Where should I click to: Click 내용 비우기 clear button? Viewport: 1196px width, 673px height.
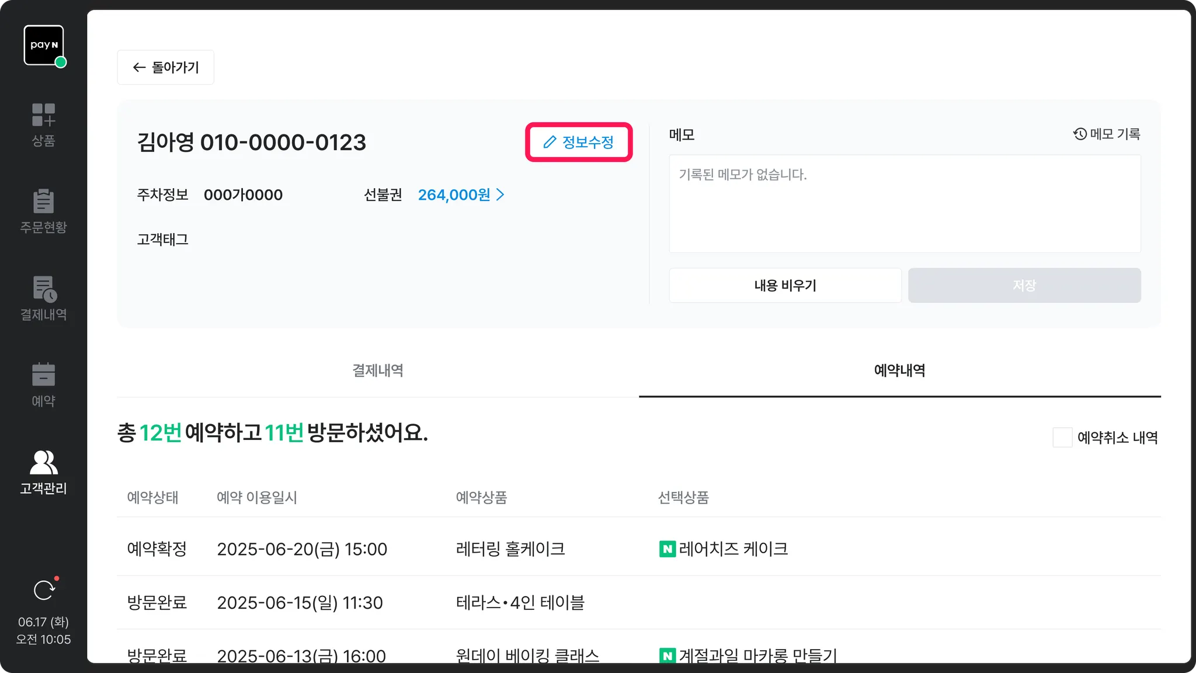coord(785,286)
